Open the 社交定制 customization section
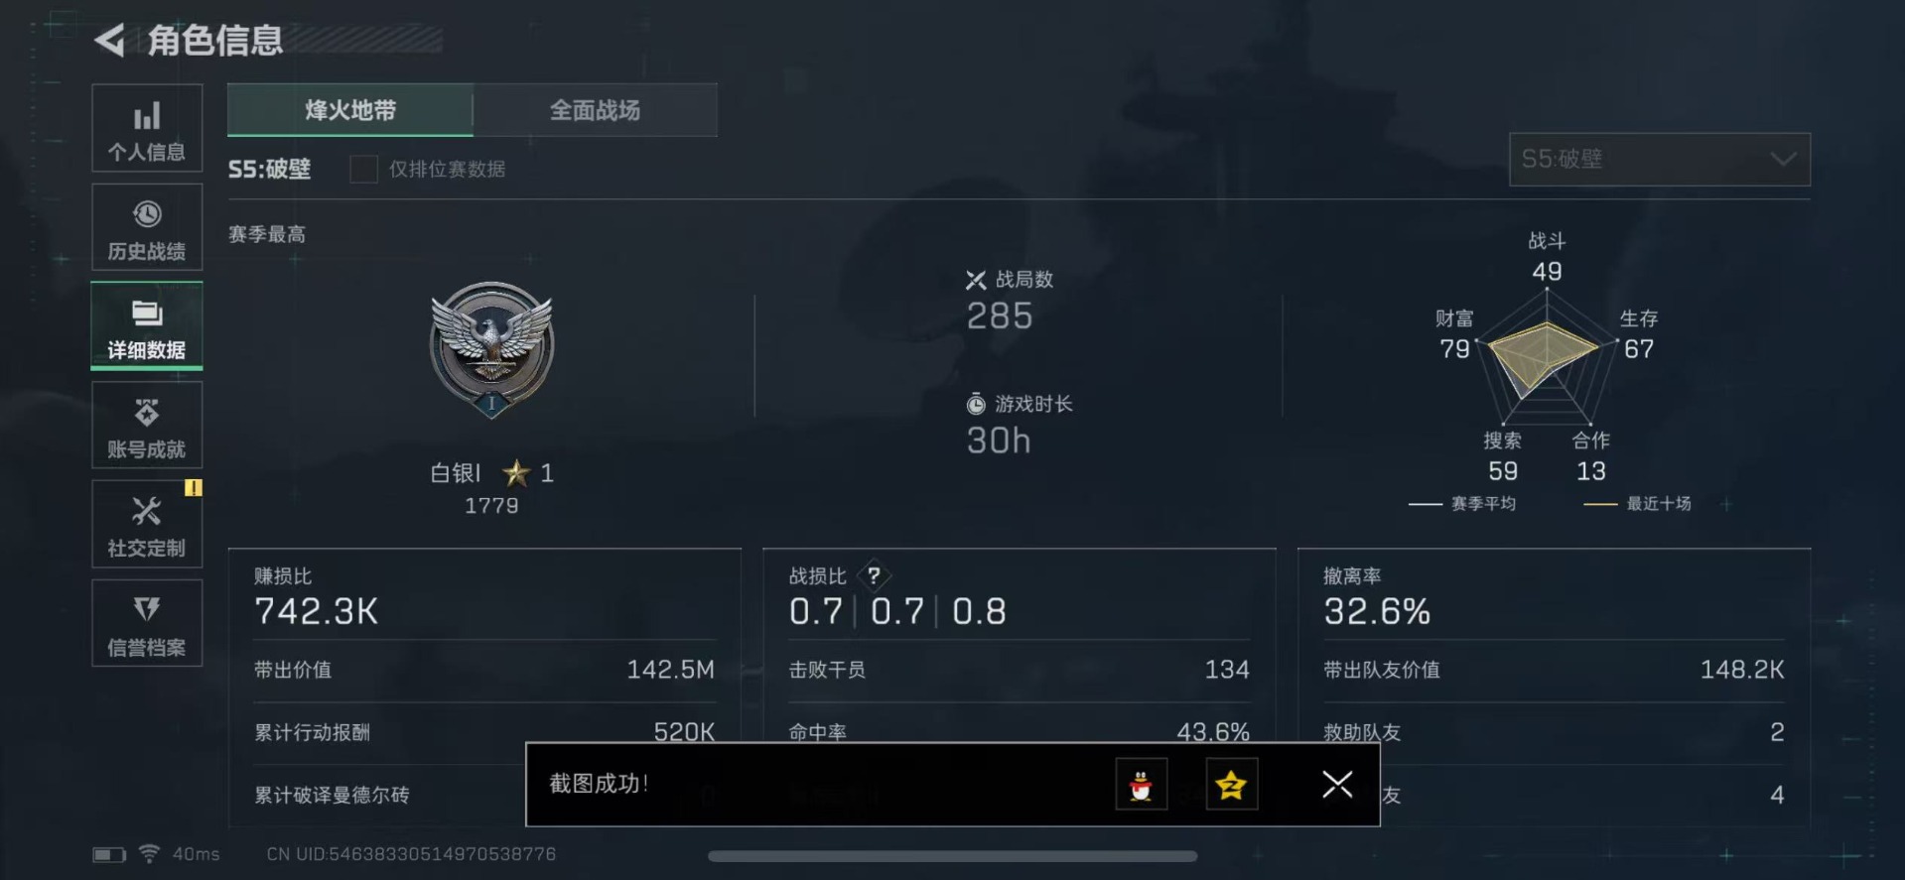 click(147, 525)
